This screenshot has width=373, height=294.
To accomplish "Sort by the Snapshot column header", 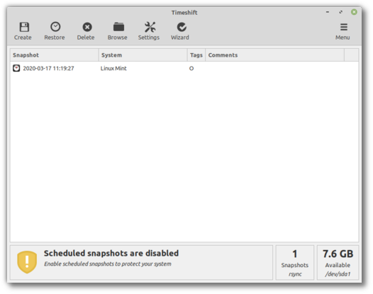I will 55,55.
